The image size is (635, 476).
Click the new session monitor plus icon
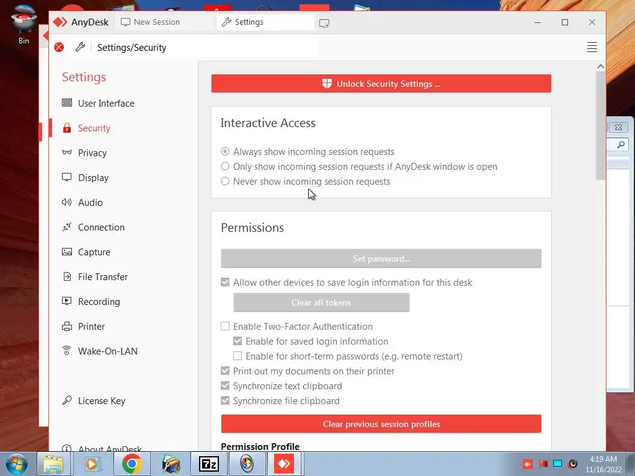point(324,23)
